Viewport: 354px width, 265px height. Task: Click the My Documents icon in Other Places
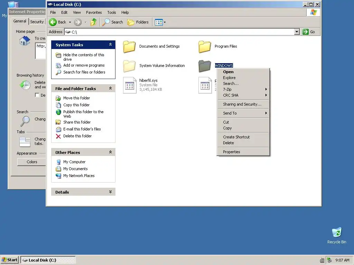[x=58, y=169]
